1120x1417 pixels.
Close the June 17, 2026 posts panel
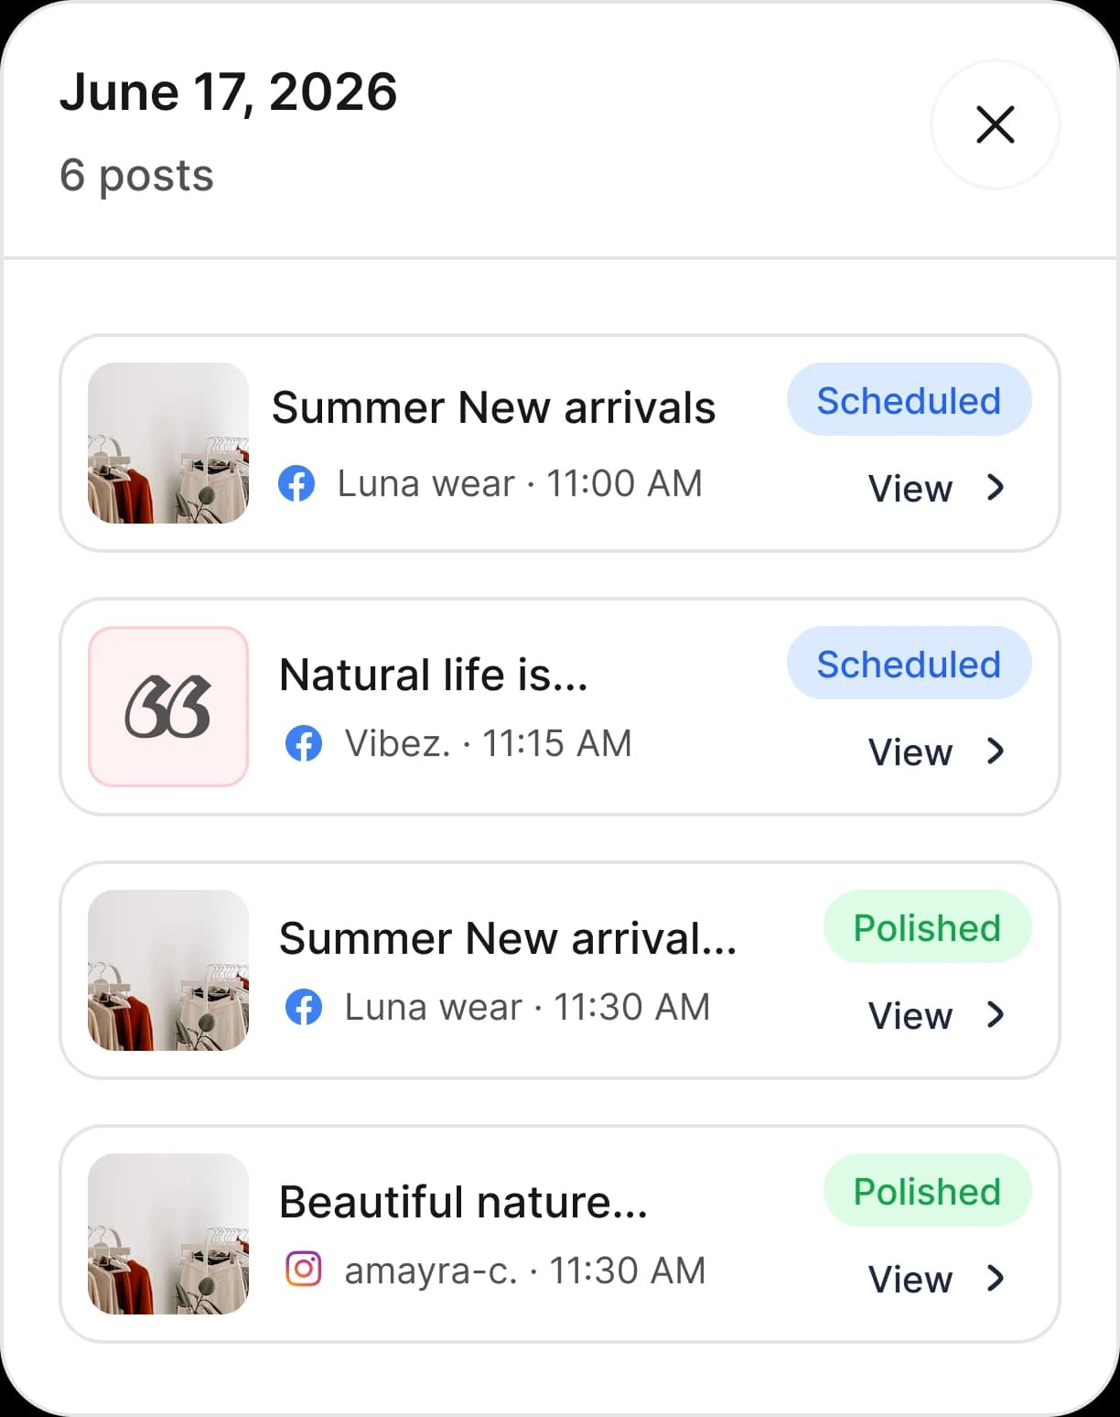995,124
